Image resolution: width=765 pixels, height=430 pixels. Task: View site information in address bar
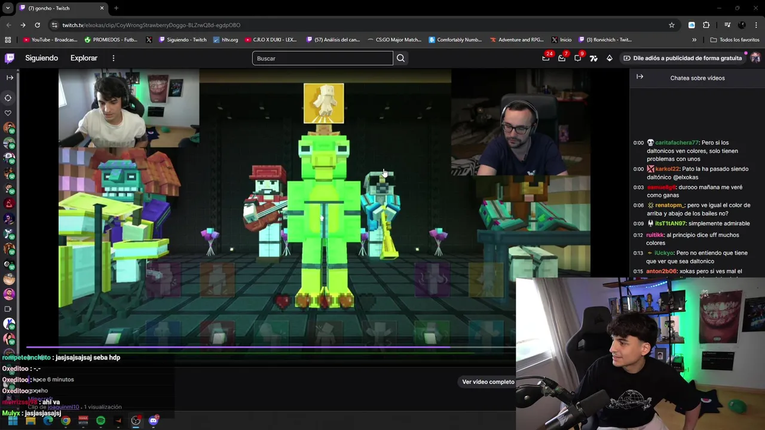tap(54, 25)
